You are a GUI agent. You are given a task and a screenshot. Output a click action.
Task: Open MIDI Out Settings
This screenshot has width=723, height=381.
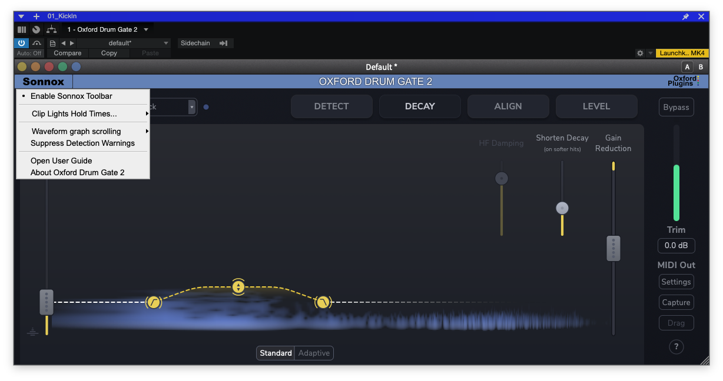click(676, 282)
